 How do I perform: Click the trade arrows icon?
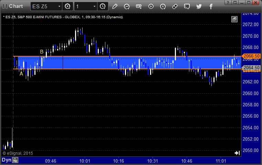click(x=175, y=7)
